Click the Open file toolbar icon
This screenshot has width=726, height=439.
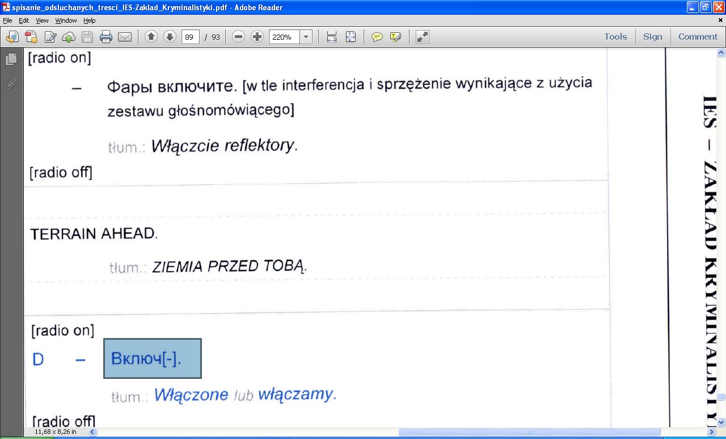[12, 37]
